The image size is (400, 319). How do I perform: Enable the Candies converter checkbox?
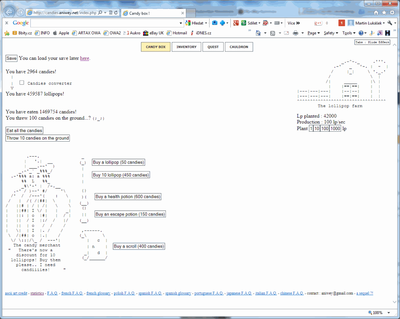coord(22,83)
